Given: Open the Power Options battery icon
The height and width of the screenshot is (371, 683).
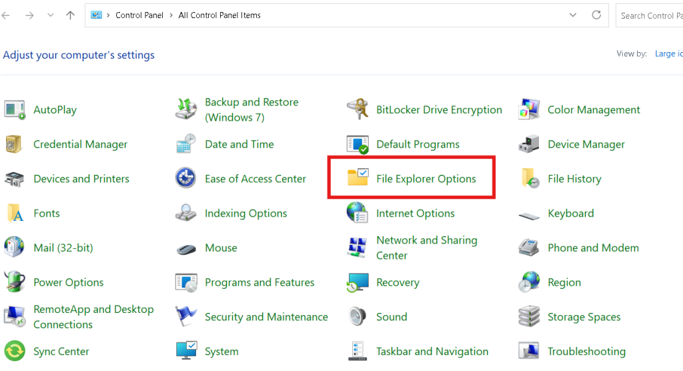Looking at the screenshot, I should pos(15,282).
